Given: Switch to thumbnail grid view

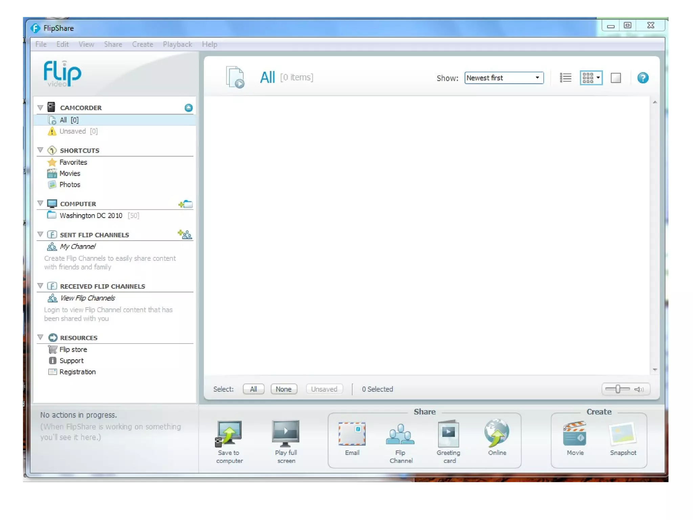Looking at the screenshot, I should 588,78.
